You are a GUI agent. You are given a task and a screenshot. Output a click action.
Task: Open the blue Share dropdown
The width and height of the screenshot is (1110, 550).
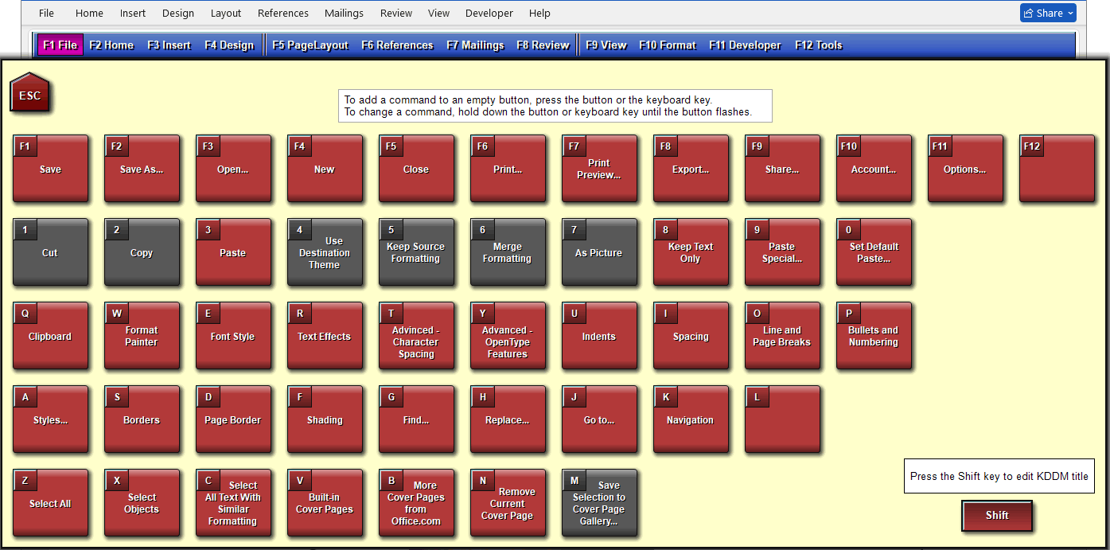1048,13
